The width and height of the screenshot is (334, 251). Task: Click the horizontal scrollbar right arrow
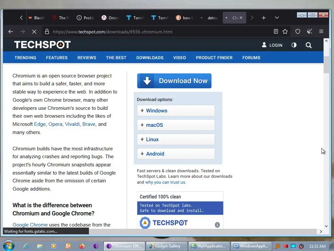point(321,231)
